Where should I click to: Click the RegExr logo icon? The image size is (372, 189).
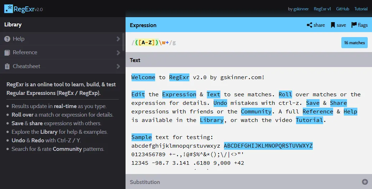[x=9, y=9]
